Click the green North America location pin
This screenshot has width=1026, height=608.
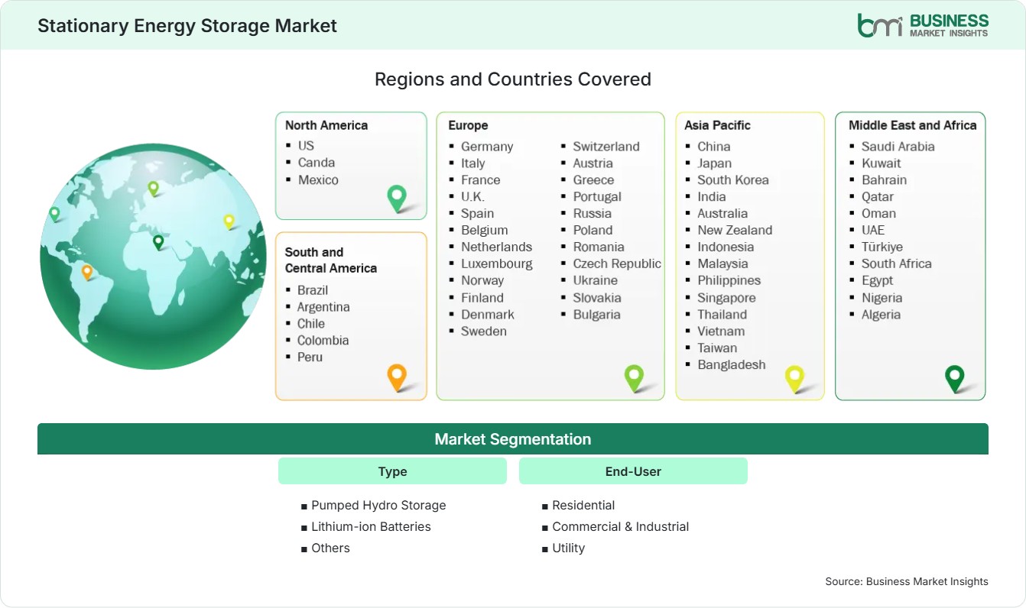[397, 199]
